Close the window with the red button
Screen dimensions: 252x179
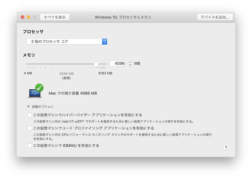[22, 17]
